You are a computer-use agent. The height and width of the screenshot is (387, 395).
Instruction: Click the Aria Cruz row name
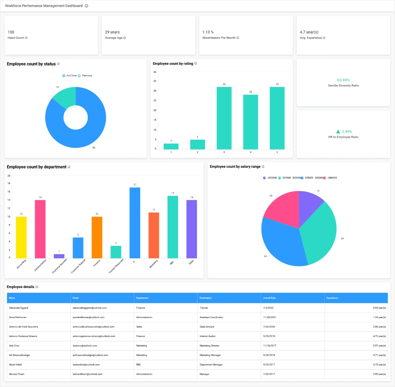(14, 346)
